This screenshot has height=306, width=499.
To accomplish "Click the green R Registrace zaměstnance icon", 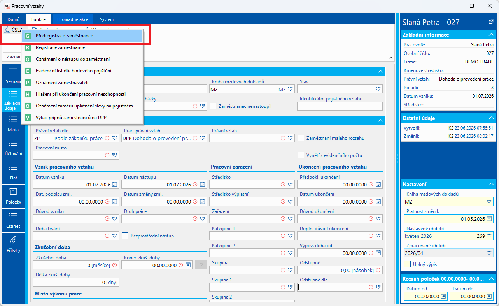I will click(27, 47).
